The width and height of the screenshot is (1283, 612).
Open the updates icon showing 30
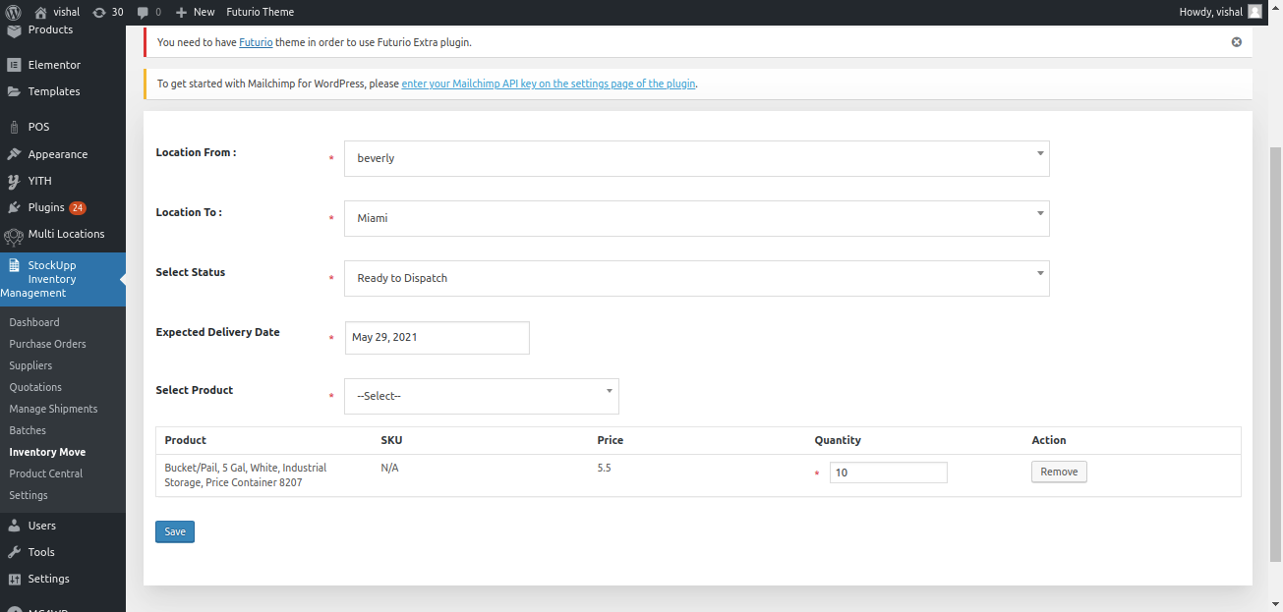(x=99, y=12)
